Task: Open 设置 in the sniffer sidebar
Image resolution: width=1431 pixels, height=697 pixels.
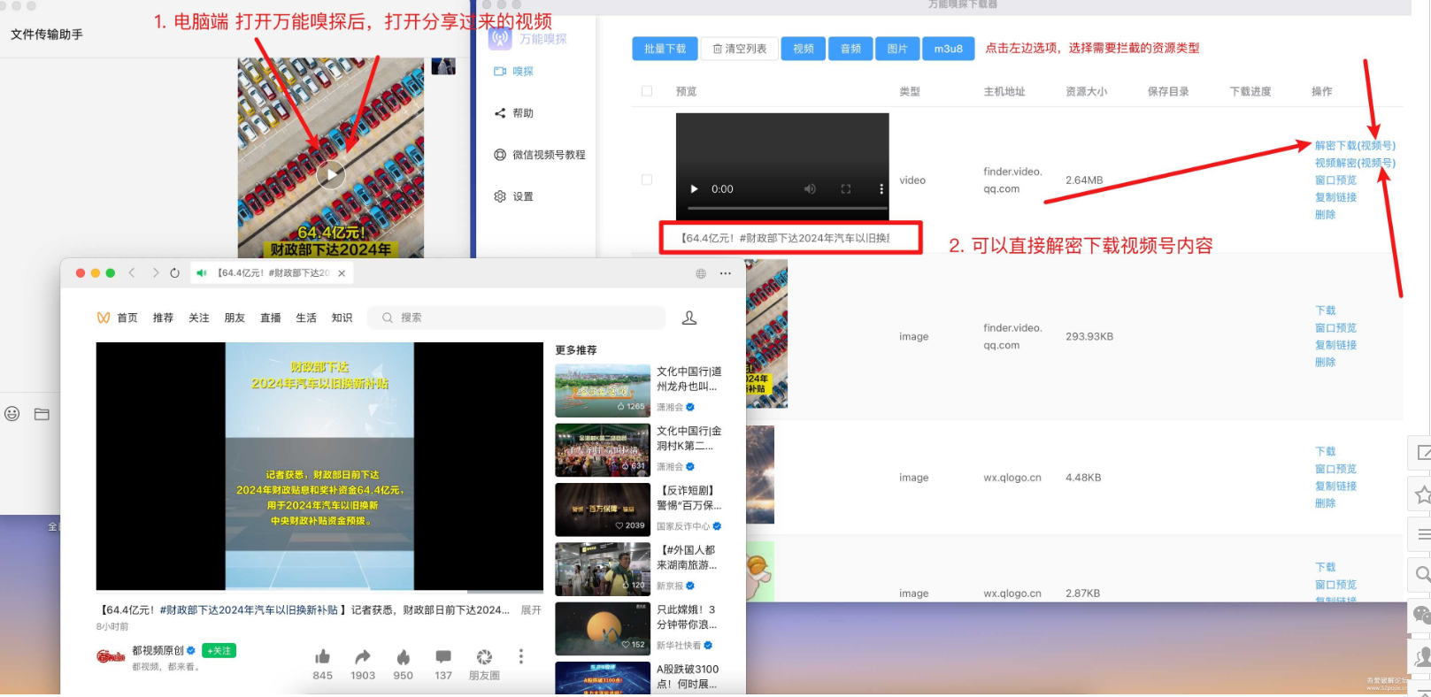Action: pyautogui.click(x=514, y=196)
